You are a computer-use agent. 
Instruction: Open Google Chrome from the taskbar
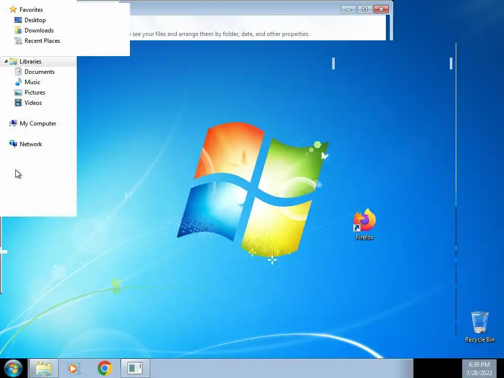[104, 368]
